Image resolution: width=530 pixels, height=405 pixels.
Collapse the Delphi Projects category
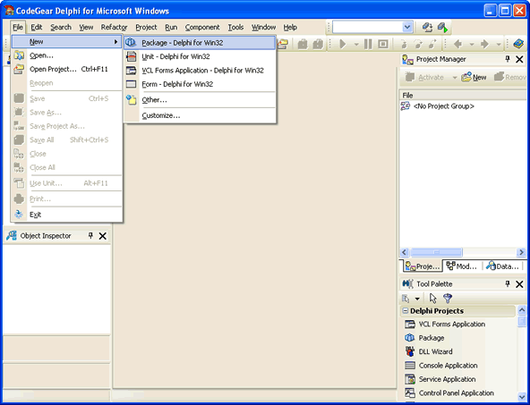pyautogui.click(x=406, y=311)
